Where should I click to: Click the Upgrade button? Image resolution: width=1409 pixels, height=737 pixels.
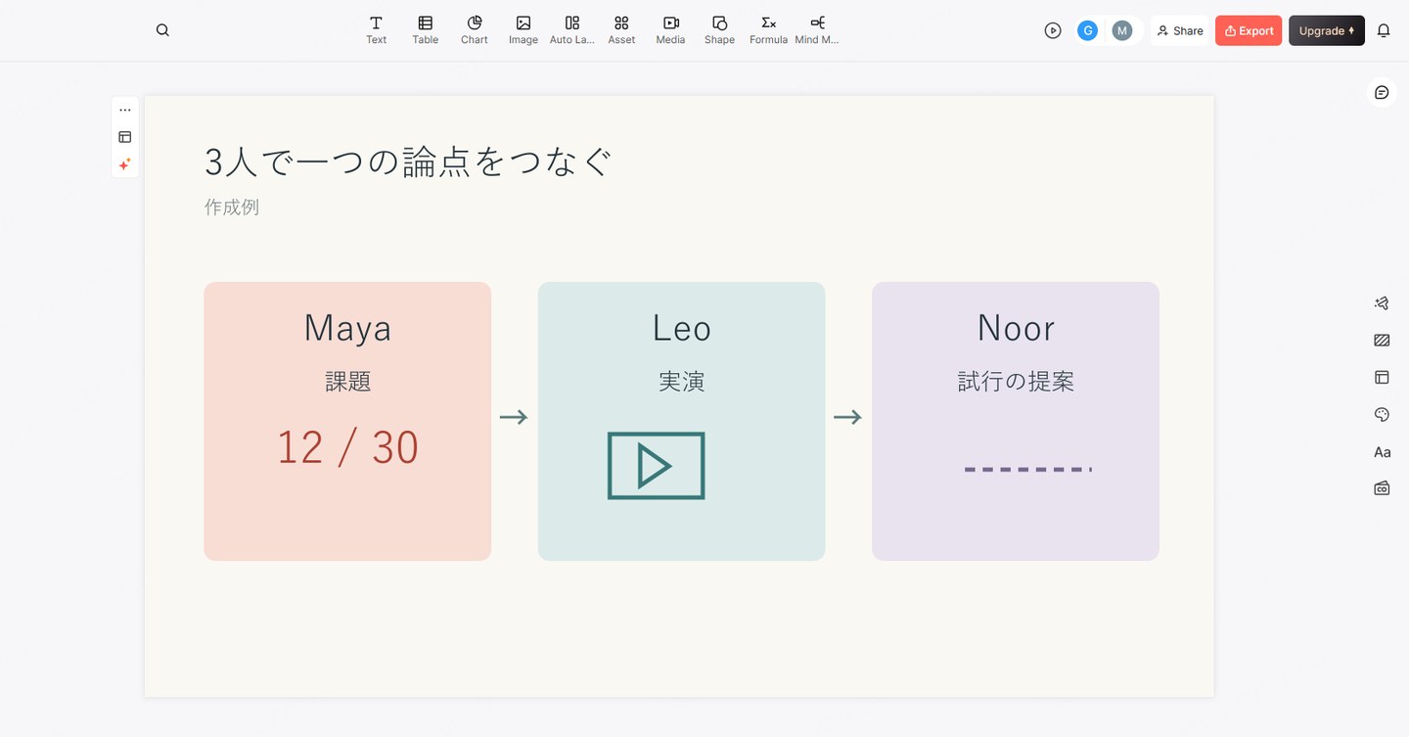(1327, 30)
